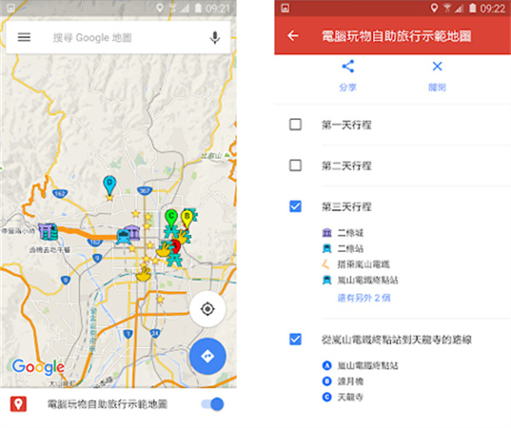Select 第三天行程 layer label
Viewport: 511px width, 428px height.
[347, 207]
